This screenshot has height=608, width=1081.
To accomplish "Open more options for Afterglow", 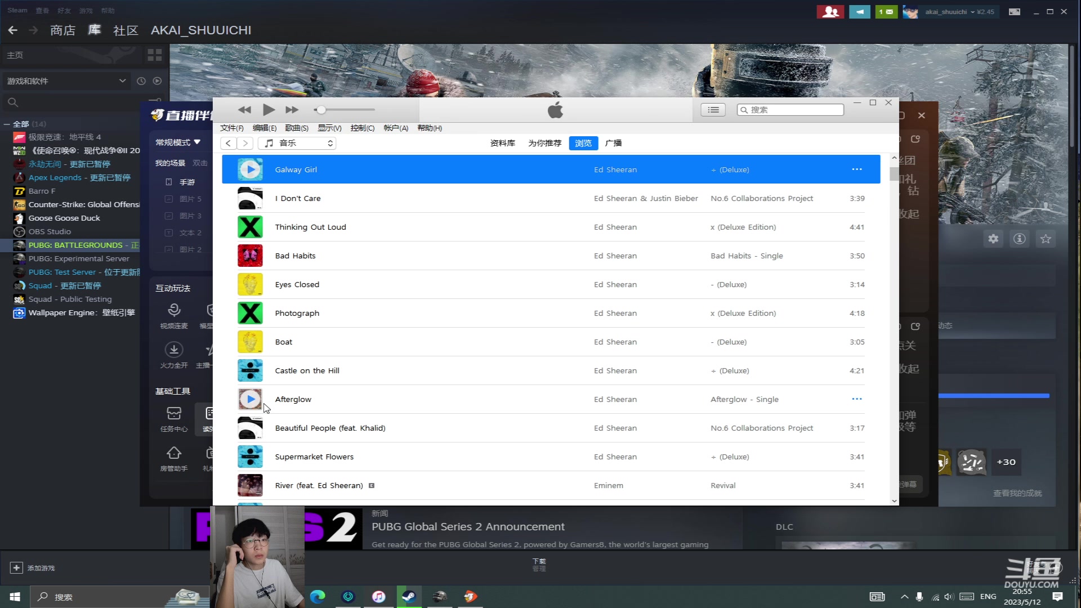I will [857, 399].
